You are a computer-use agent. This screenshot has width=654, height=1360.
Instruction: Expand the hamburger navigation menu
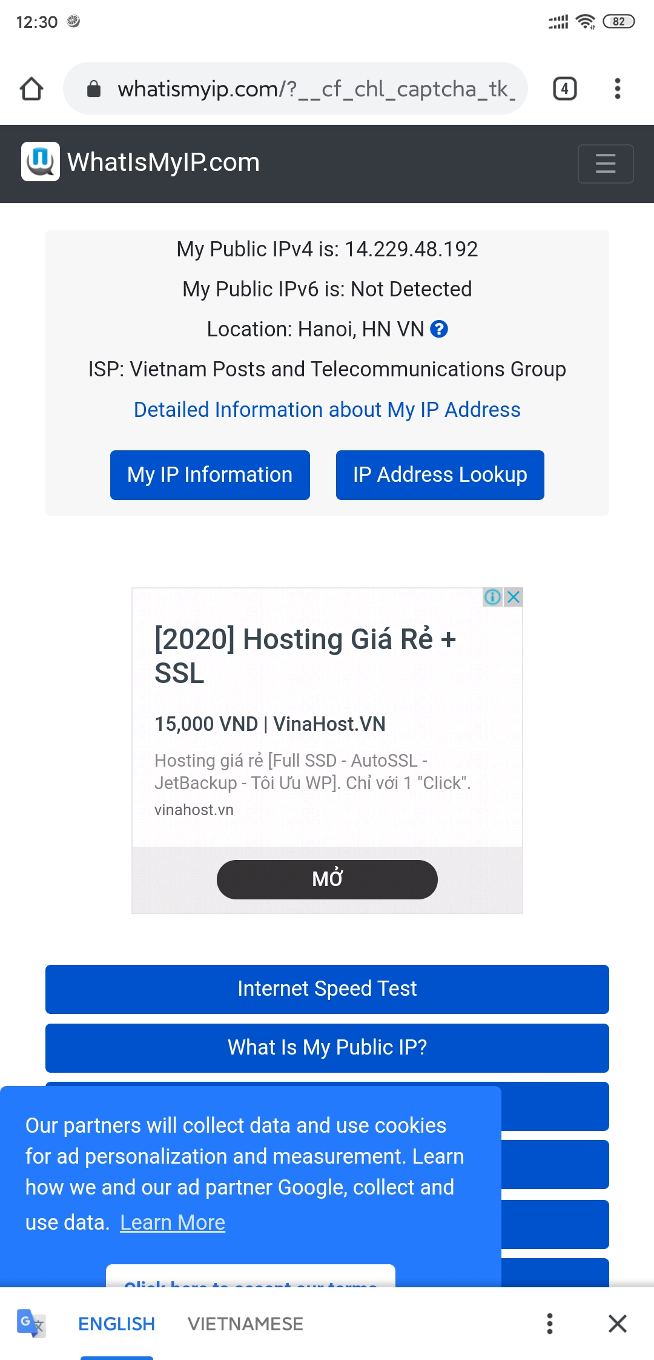pos(605,164)
